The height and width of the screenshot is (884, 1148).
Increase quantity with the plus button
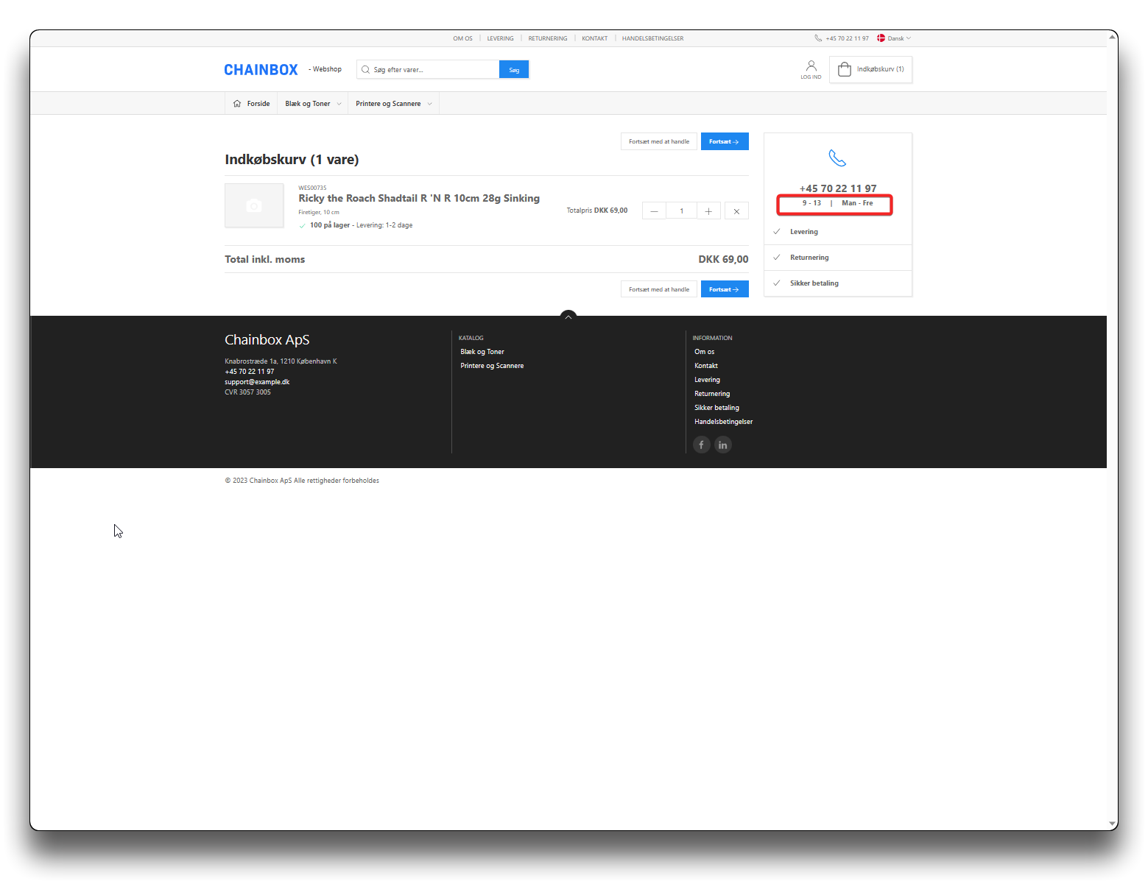708,211
